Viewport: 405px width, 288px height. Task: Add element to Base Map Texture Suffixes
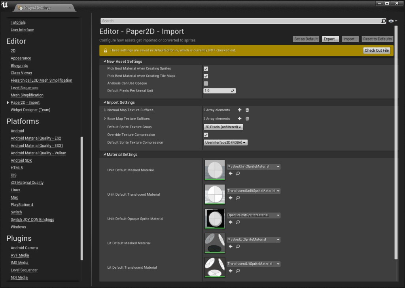click(240, 118)
